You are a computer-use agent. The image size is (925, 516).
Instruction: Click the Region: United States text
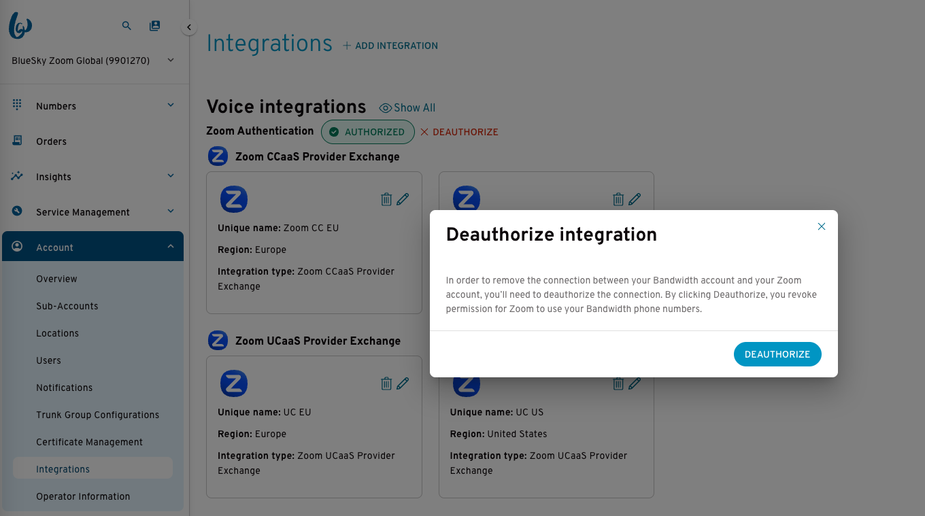click(499, 434)
